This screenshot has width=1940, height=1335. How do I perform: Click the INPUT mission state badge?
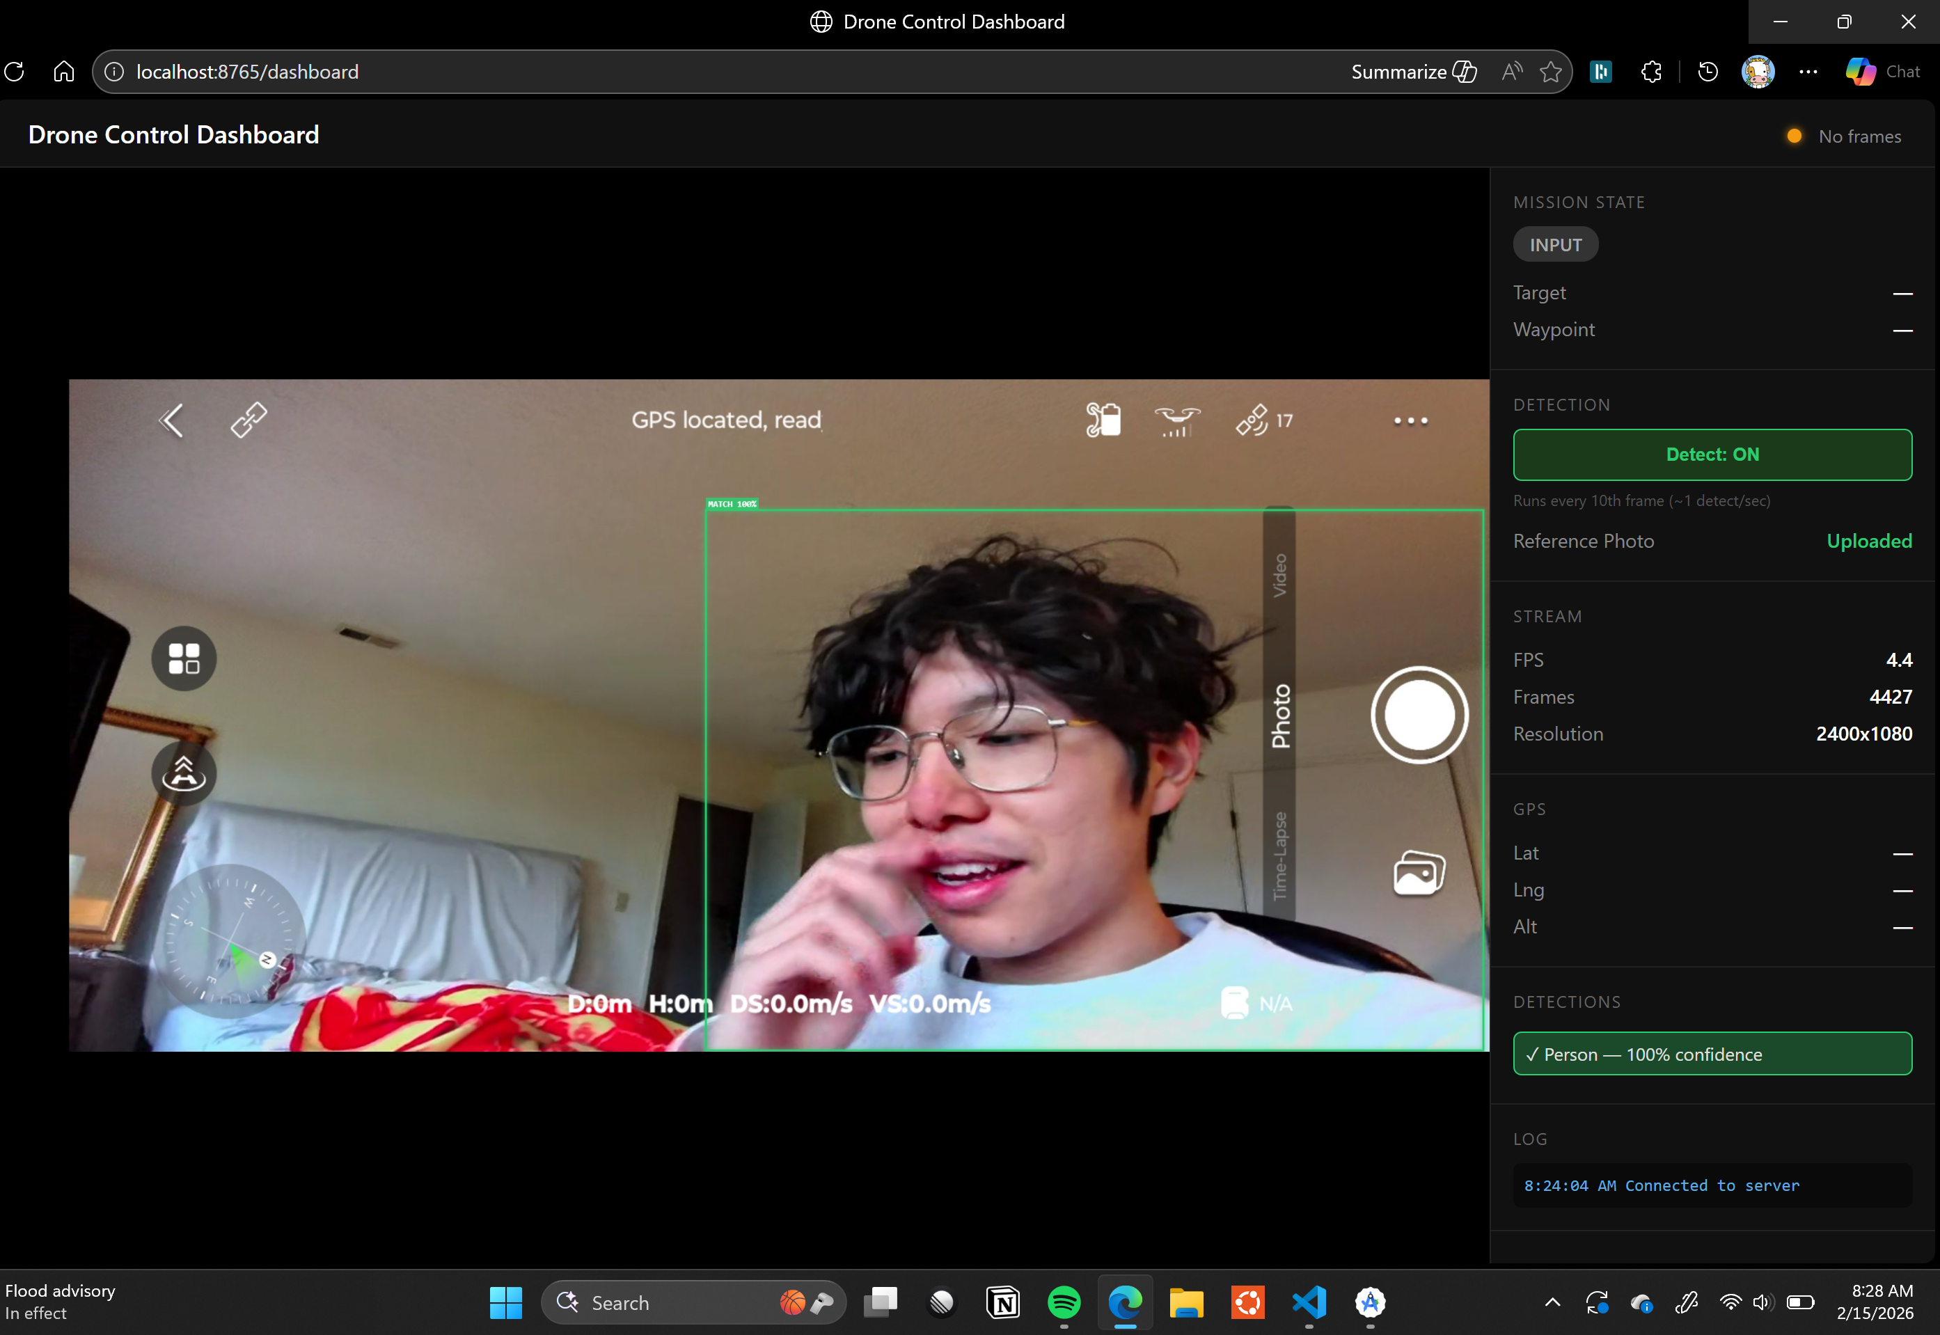click(x=1555, y=245)
